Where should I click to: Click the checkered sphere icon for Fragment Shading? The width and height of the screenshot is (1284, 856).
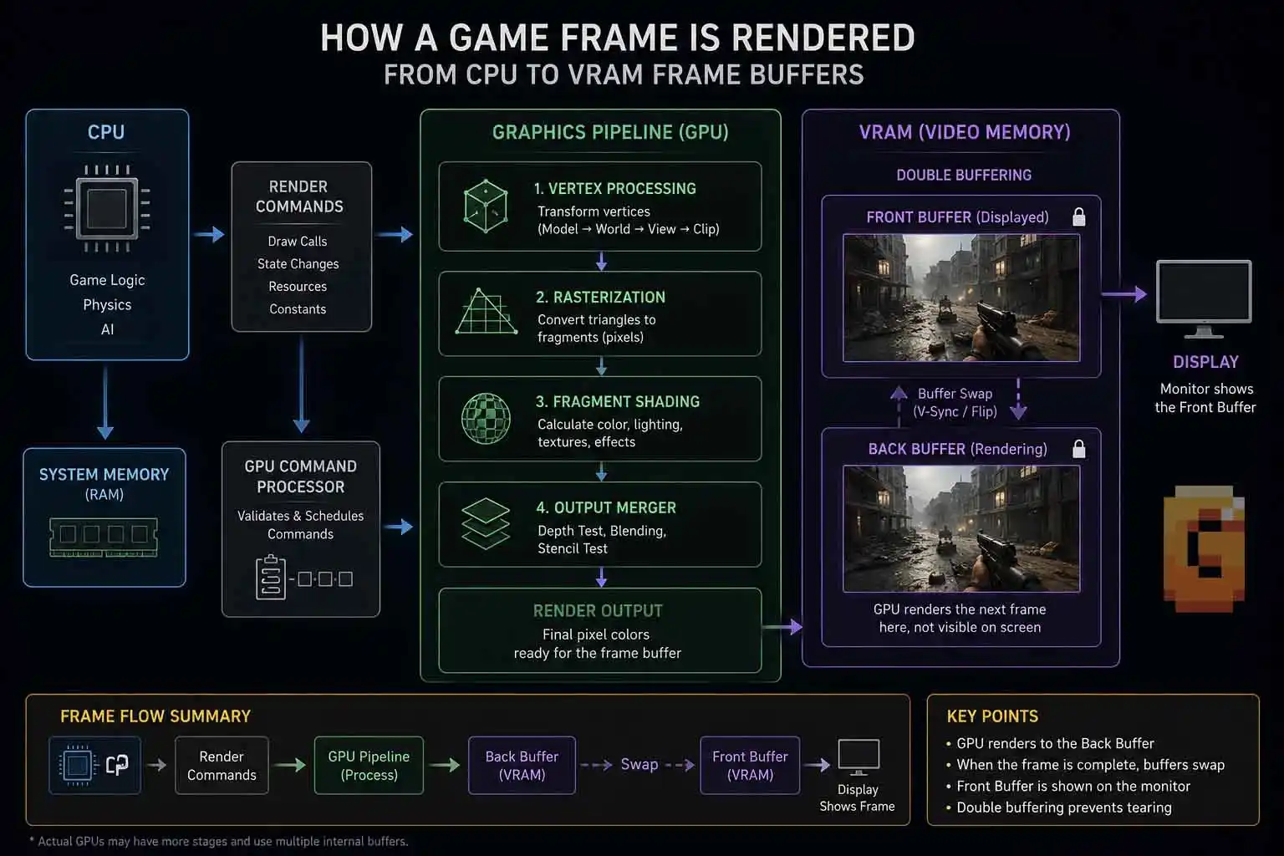(486, 418)
